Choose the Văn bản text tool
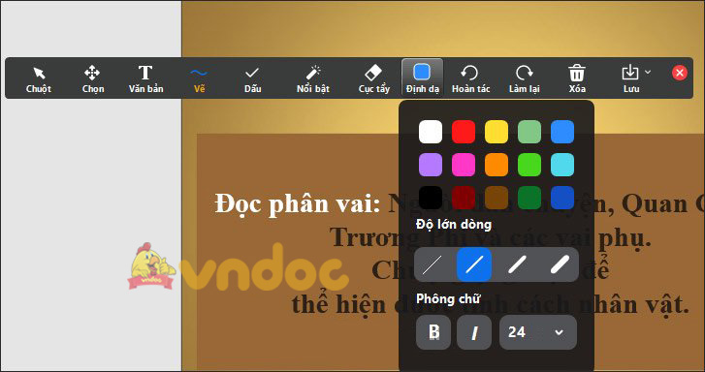Image resolution: width=705 pixels, height=372 pixels. click(145, 78)
